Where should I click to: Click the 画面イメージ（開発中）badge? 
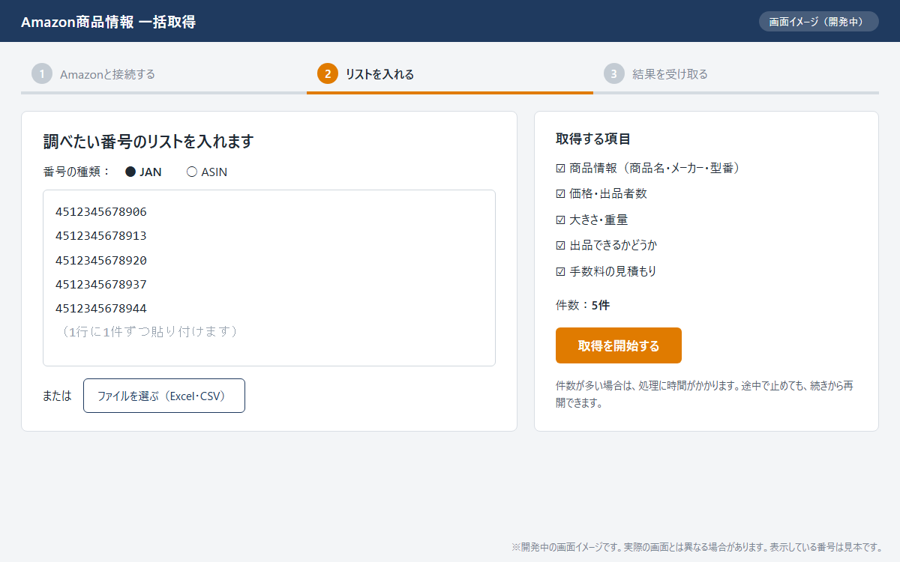point(819,21)
